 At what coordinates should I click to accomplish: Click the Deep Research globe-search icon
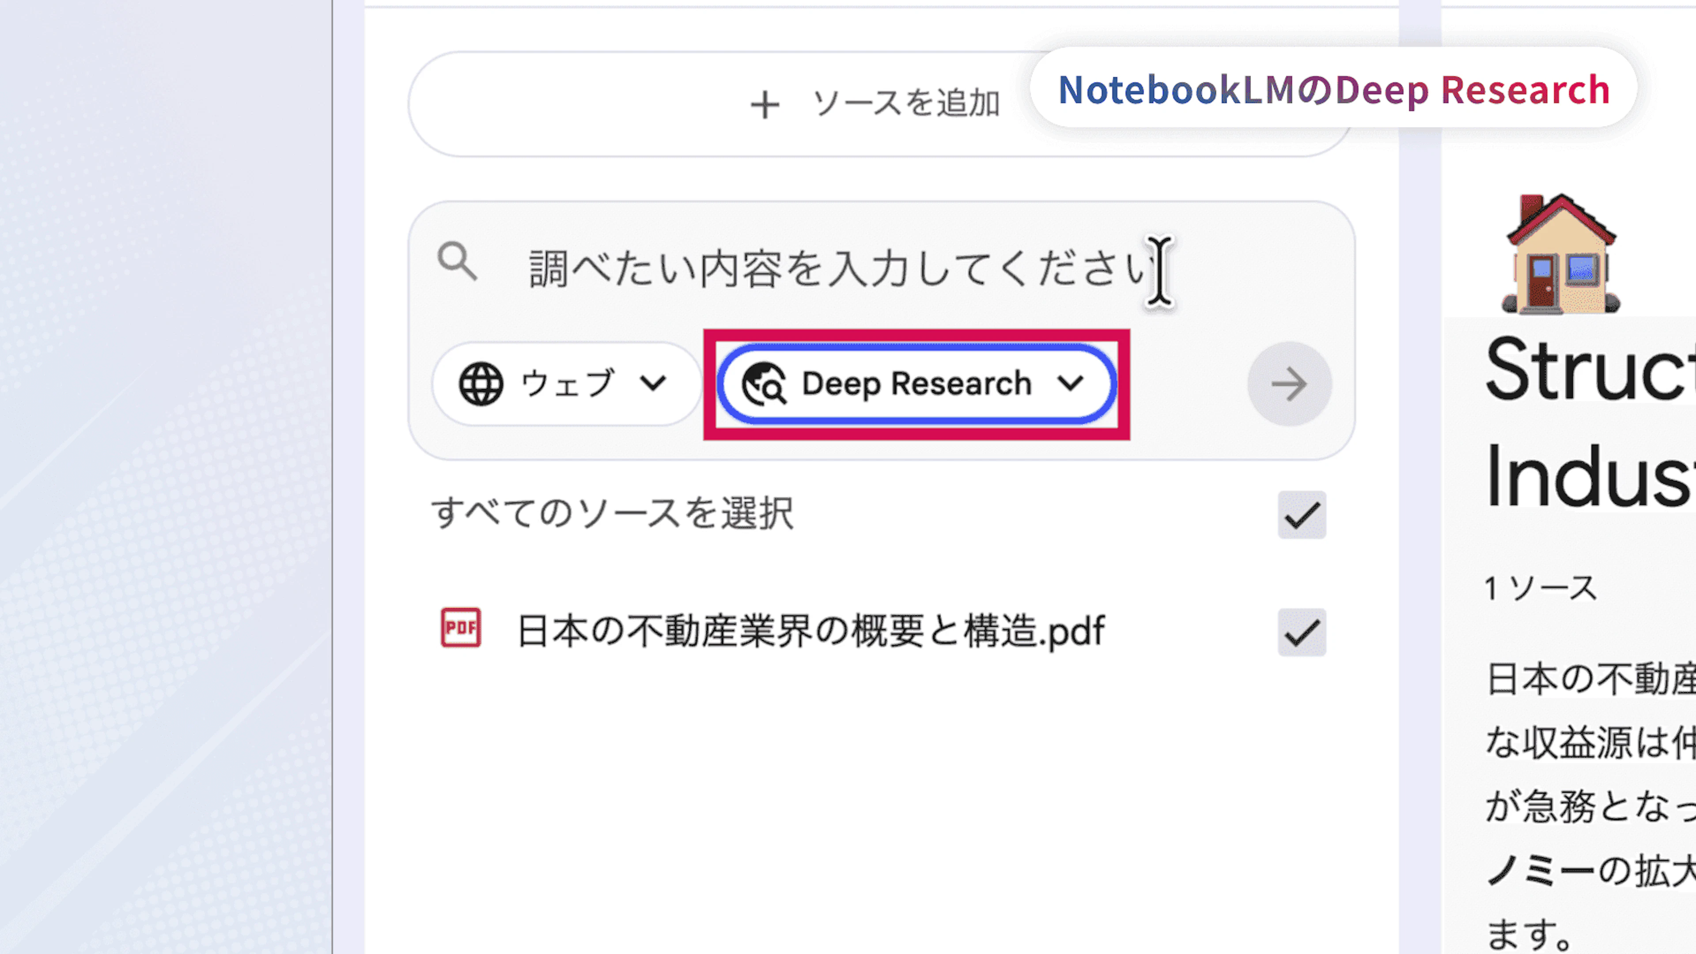[763, 383]
